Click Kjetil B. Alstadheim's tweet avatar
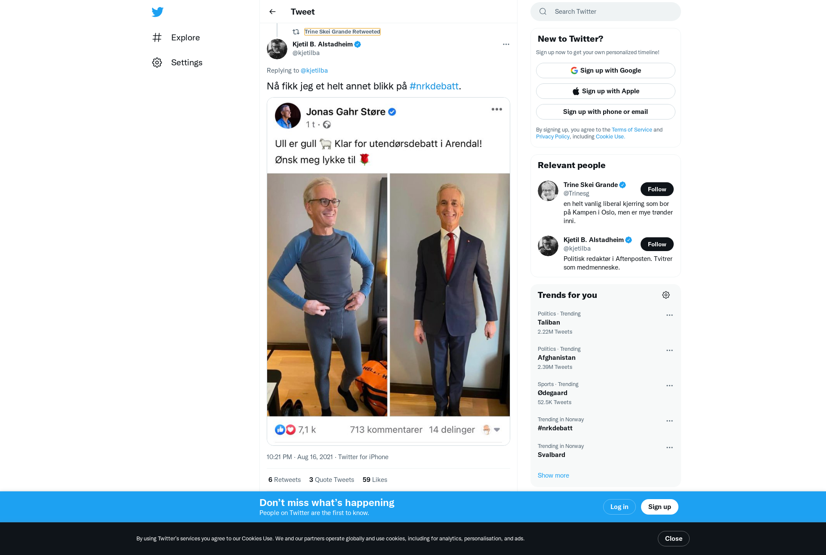Screen dimensions: 826x555 [x=277, y=49]
